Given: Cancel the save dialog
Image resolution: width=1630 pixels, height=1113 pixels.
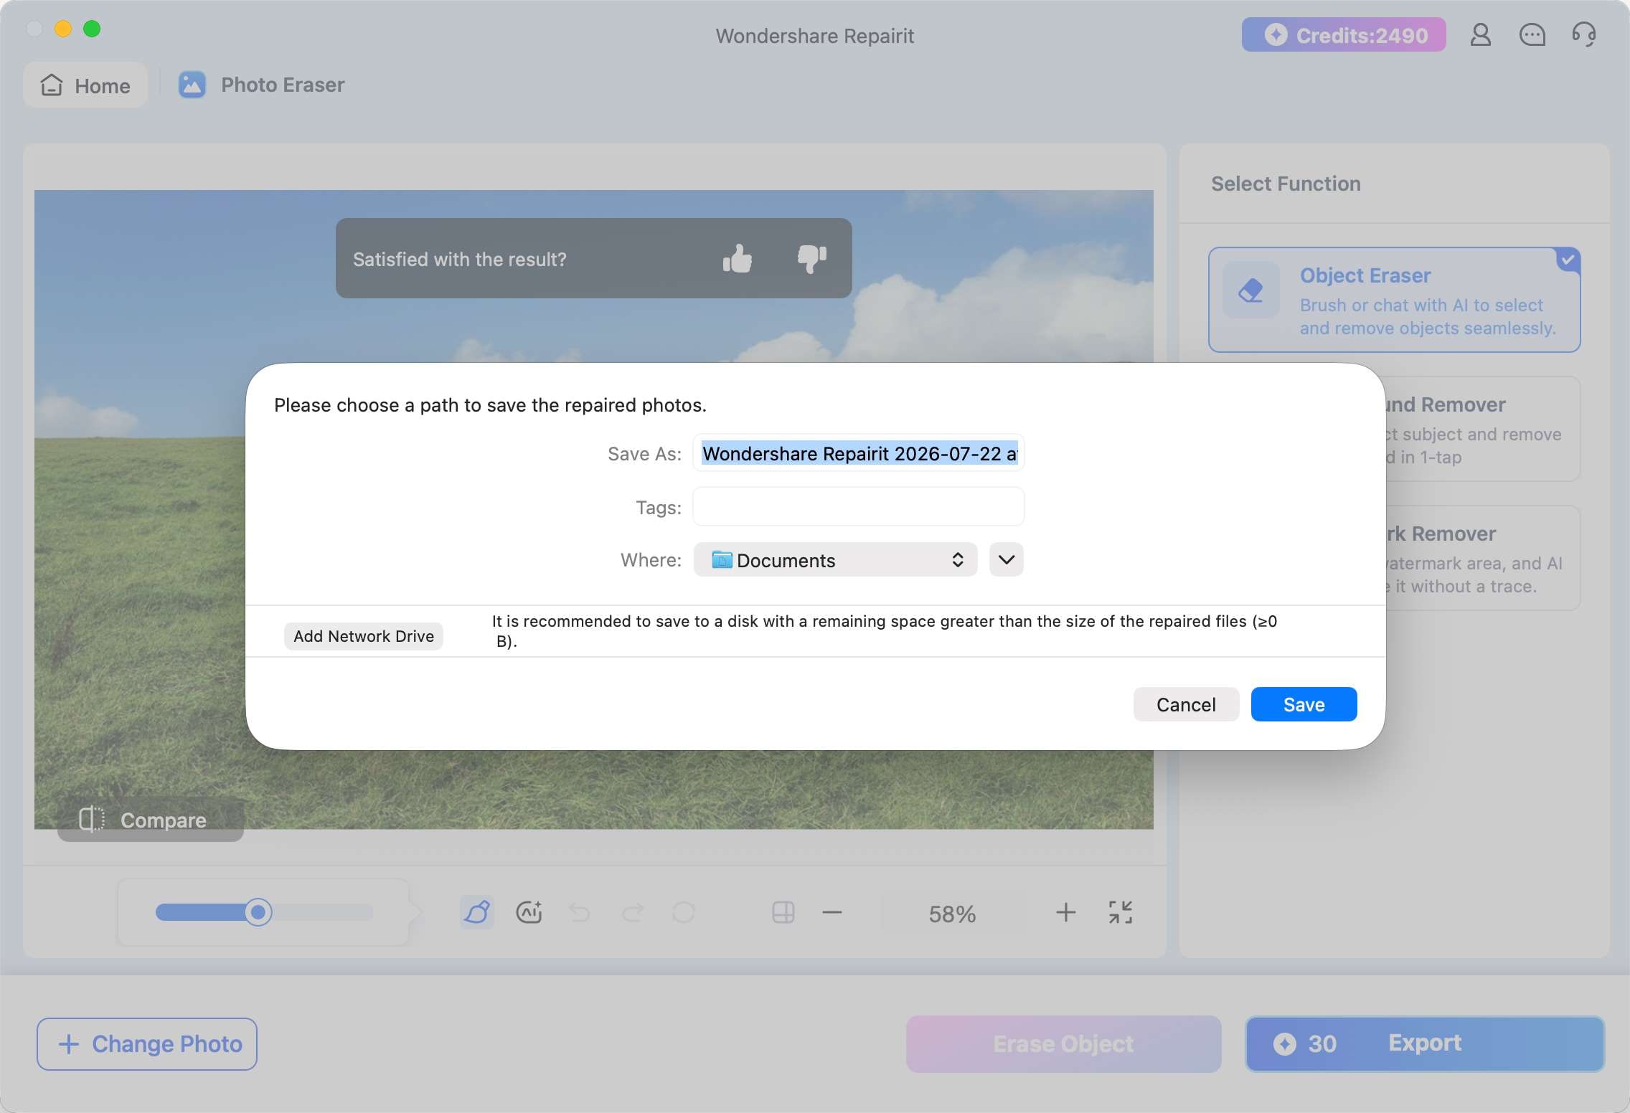Looking at the screenshot, I should [1186, 704].
